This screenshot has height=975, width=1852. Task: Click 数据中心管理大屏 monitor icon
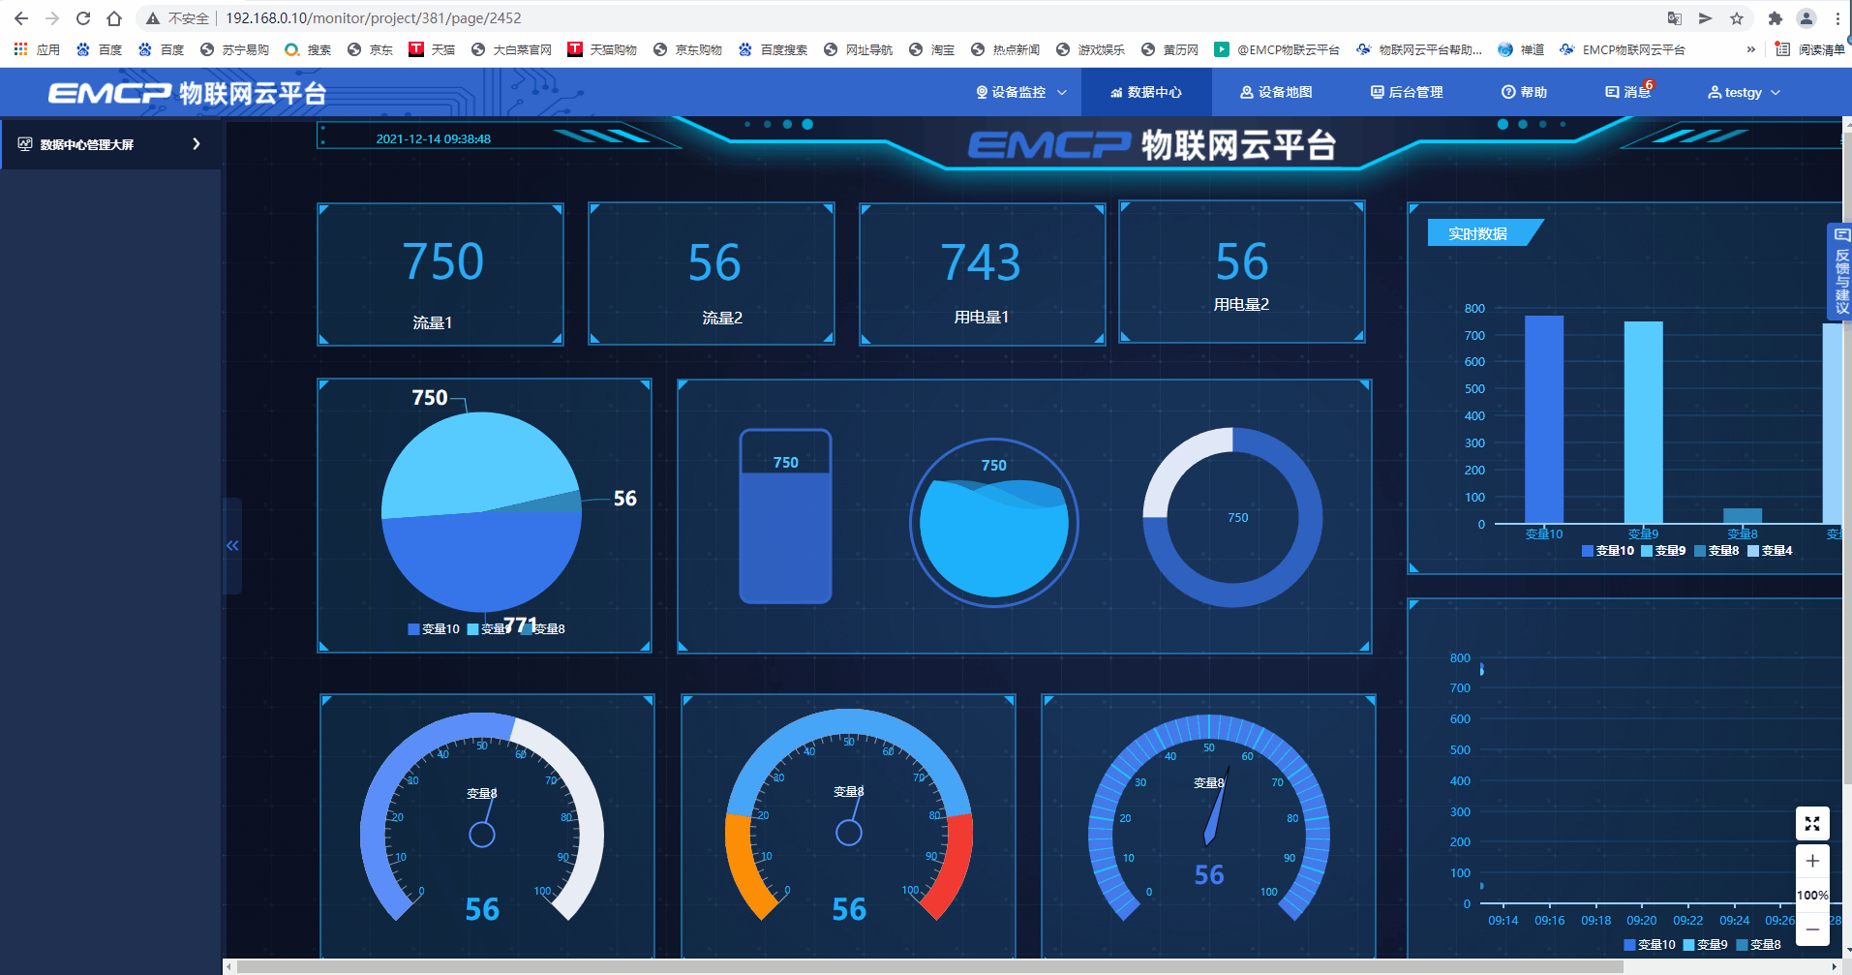coord(25,143)
